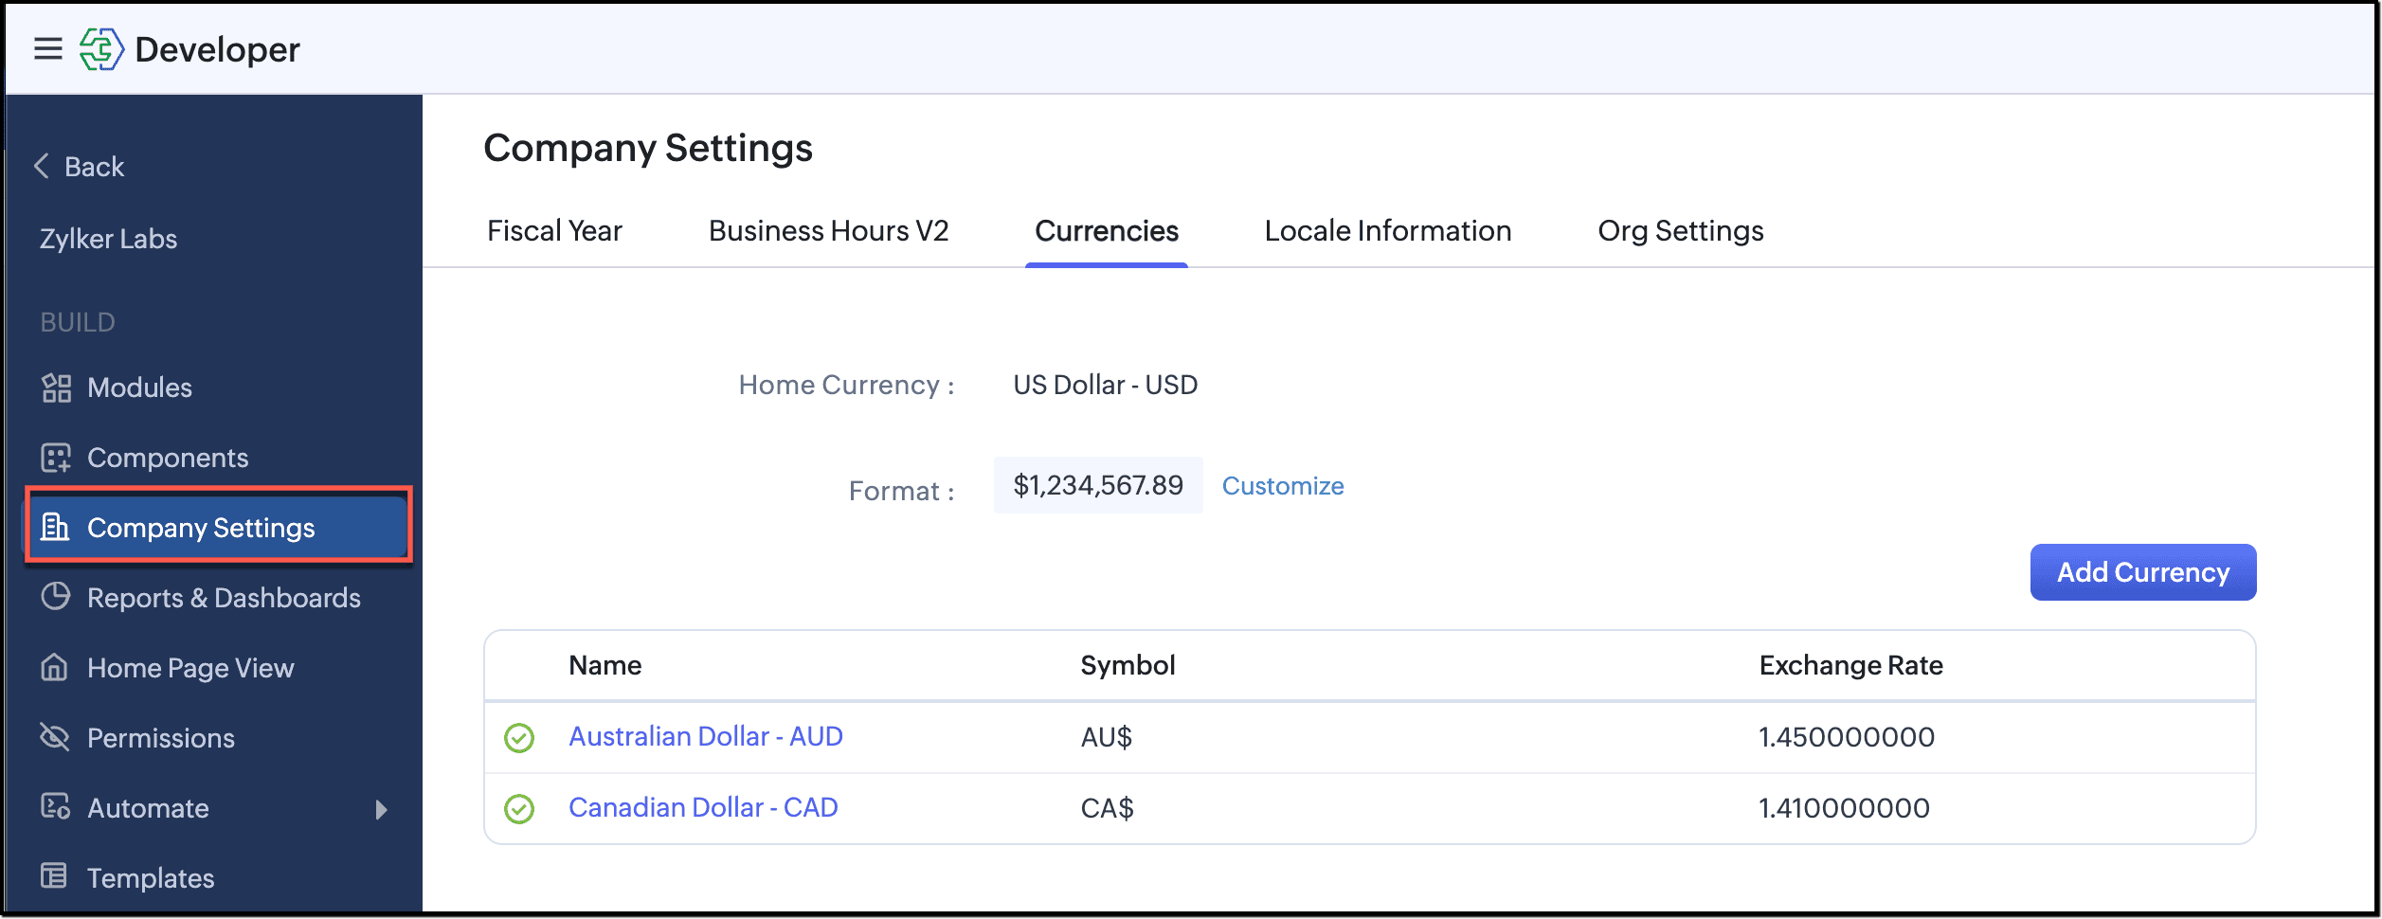Click the Exchange Rate column header
The width and height of the screenshot is (2382, 919).
point(1851,665)
